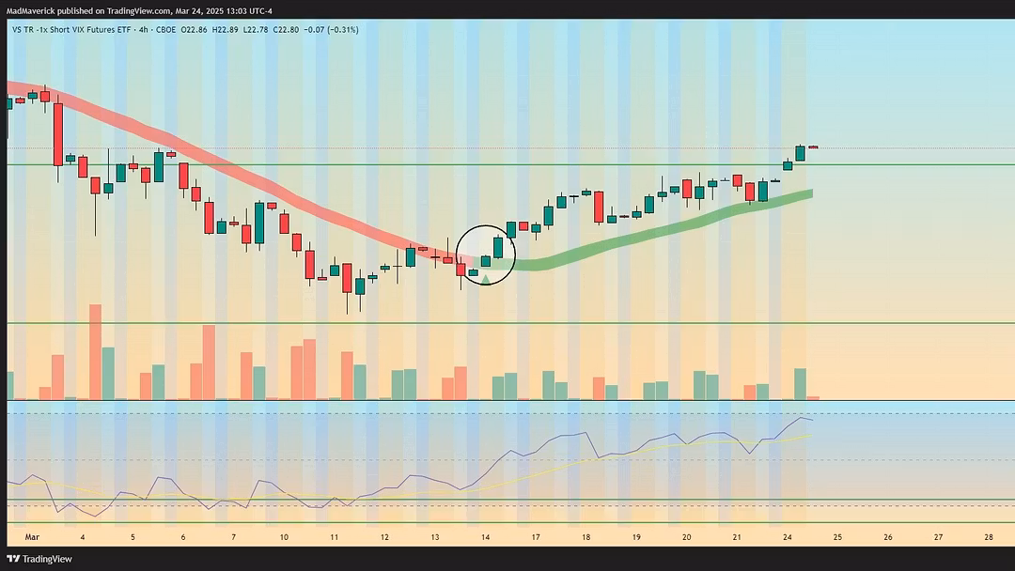The image size is (1015, 571).
Task: Click 'MadMaverick published on TradingView.com' header text
Action: (88, 11)
